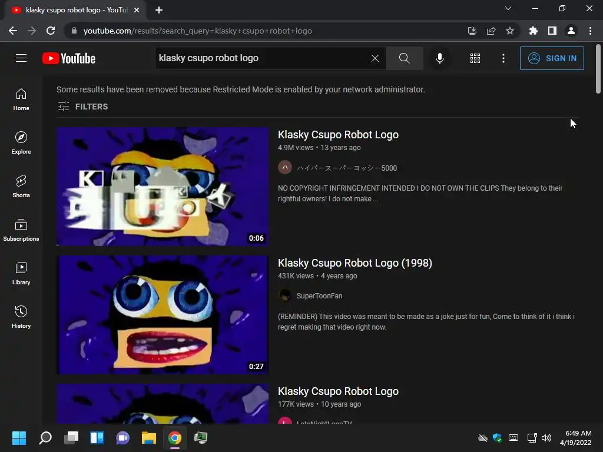Expand the Chrome tab search chevron
This screenshot has width=603, height=452.
click(508, 8)
